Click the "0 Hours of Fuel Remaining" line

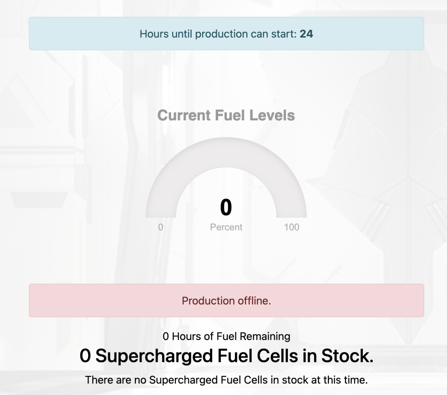pos(226,336)
